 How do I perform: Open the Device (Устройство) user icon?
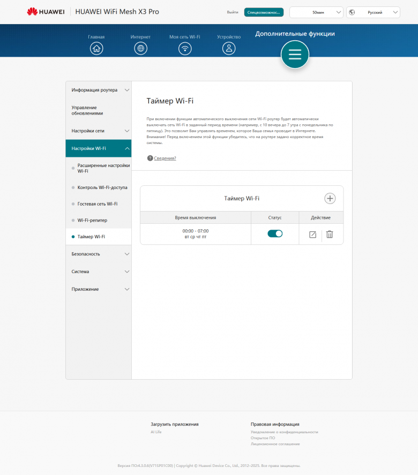(x=229, y=49)
